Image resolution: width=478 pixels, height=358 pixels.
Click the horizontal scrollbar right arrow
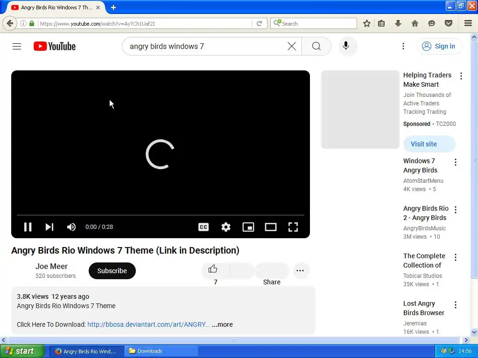466,340
